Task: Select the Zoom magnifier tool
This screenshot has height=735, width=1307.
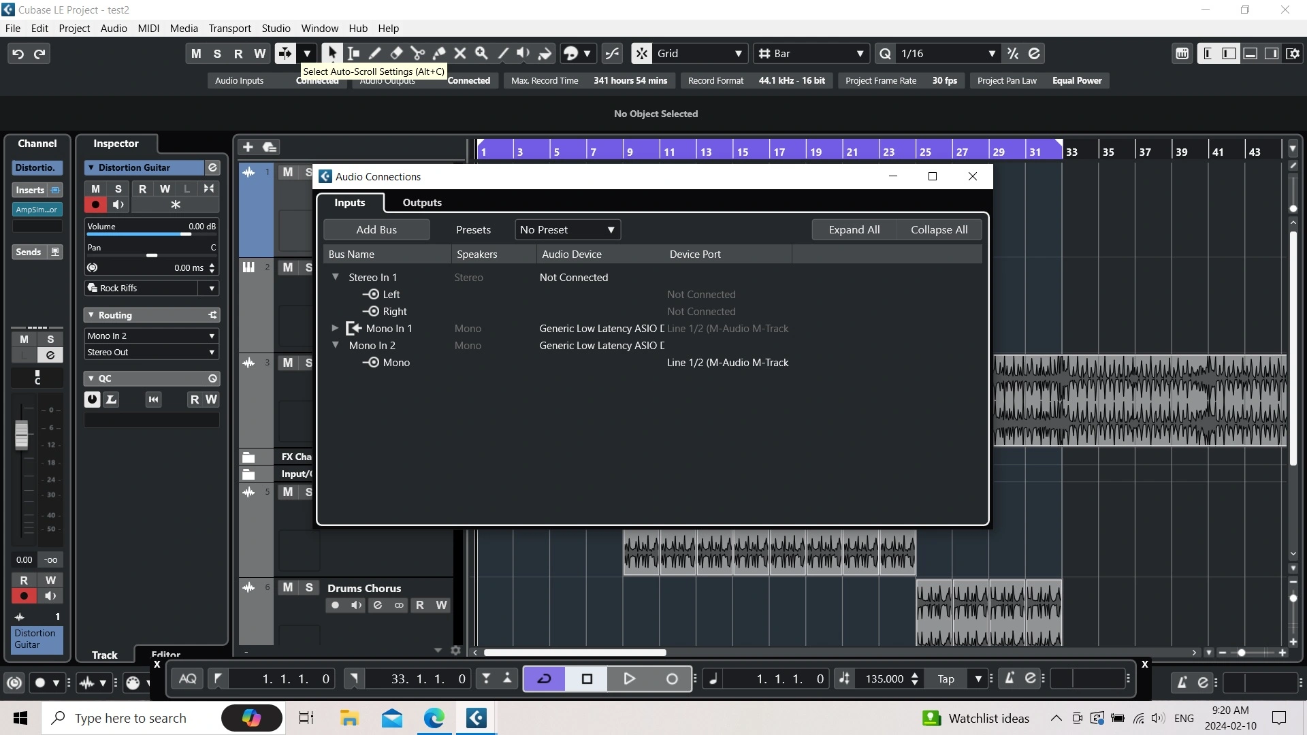Action: [x=481, y=54]
